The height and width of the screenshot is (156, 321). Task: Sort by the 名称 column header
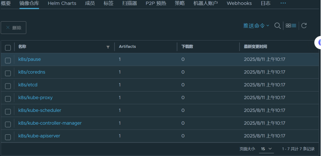coord(22,47)
